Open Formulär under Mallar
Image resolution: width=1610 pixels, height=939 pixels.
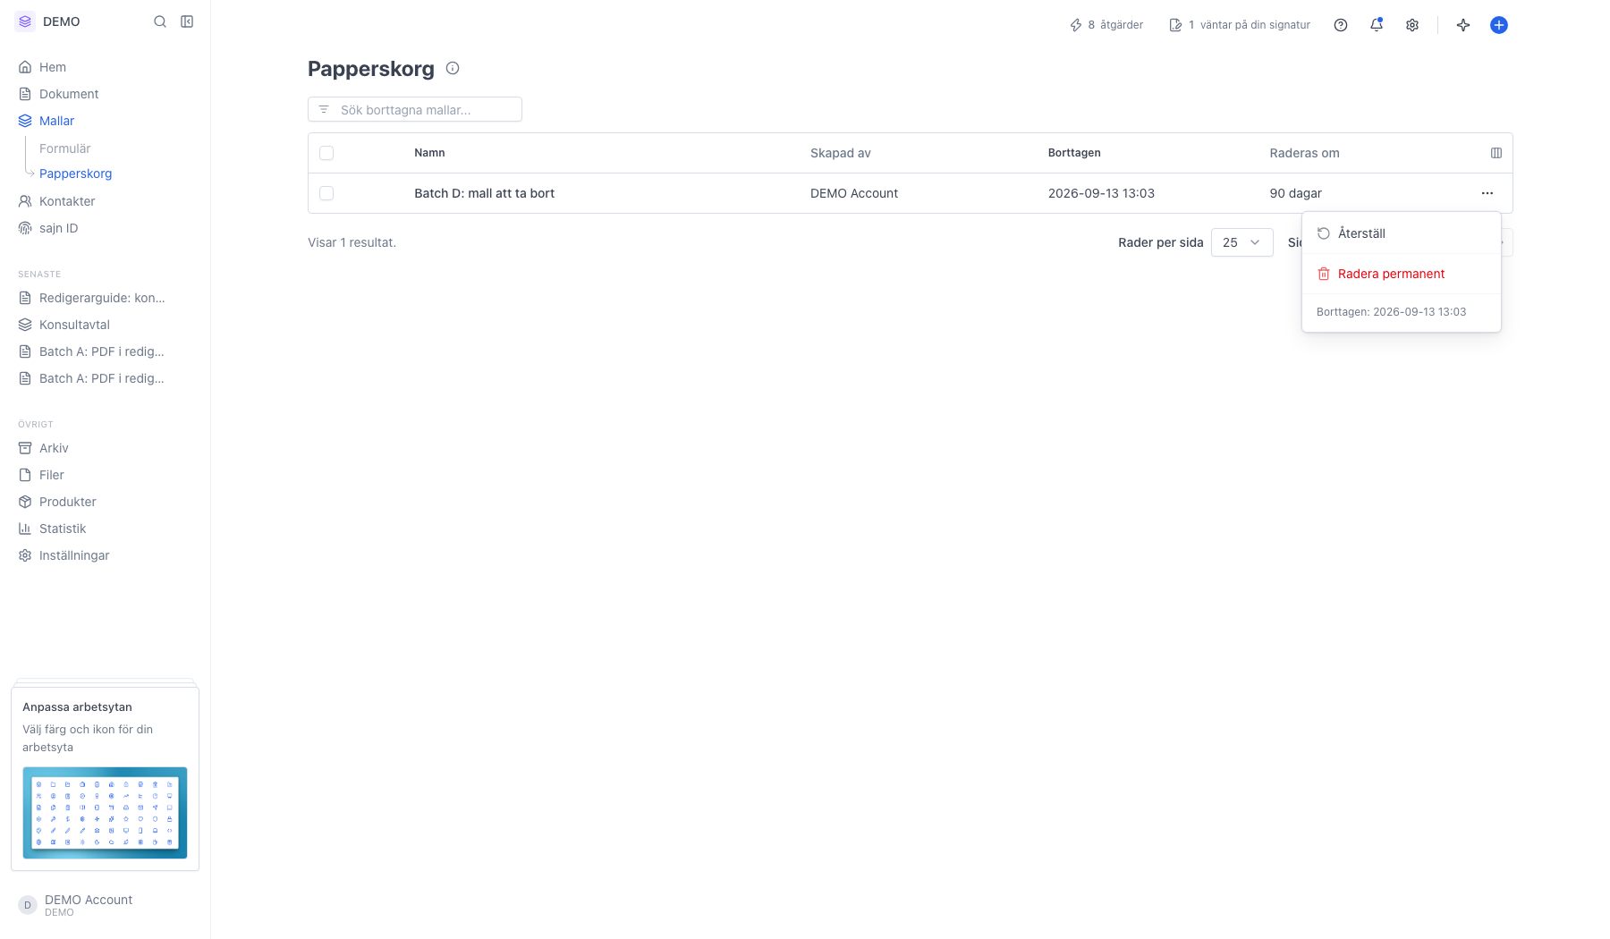(x=64, y=148)
